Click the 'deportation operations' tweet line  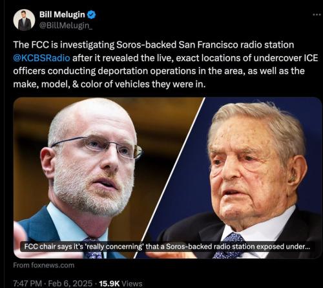(159, 71)
